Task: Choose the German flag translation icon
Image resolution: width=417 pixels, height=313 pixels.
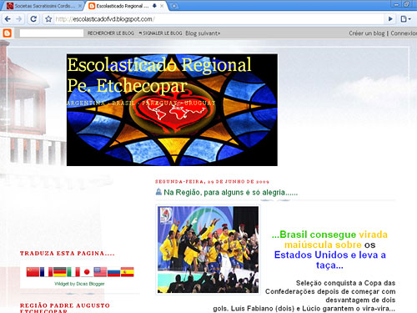Action: tap(60, 272)
